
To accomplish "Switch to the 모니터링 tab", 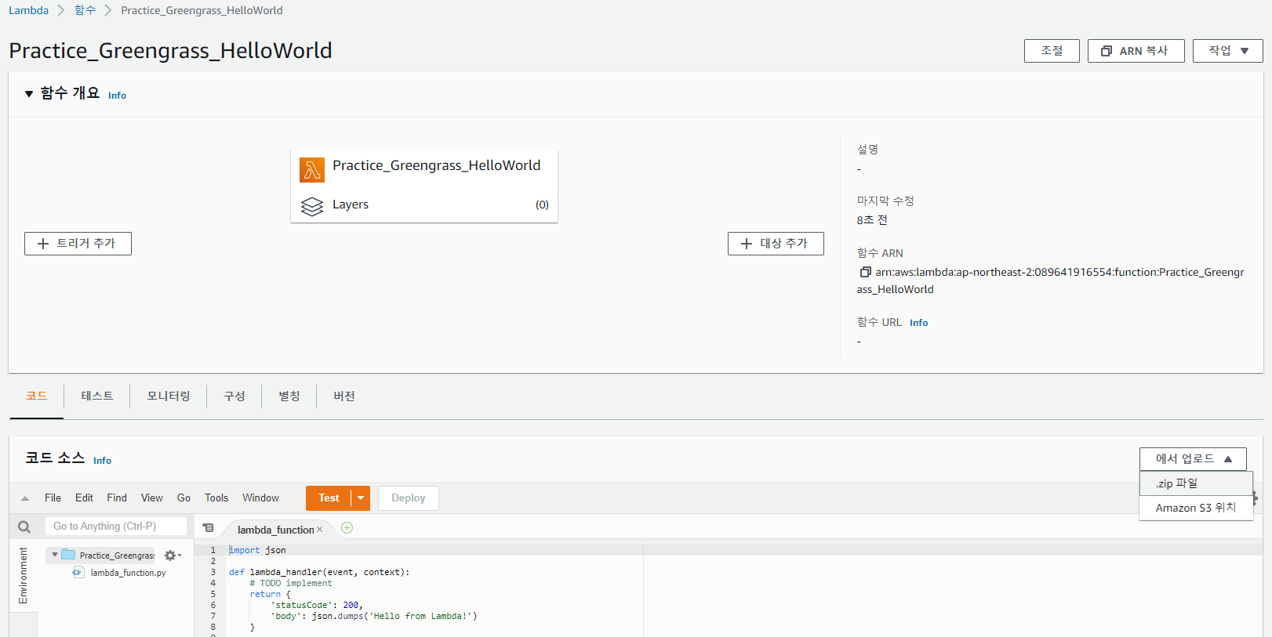I will (169, 396).
